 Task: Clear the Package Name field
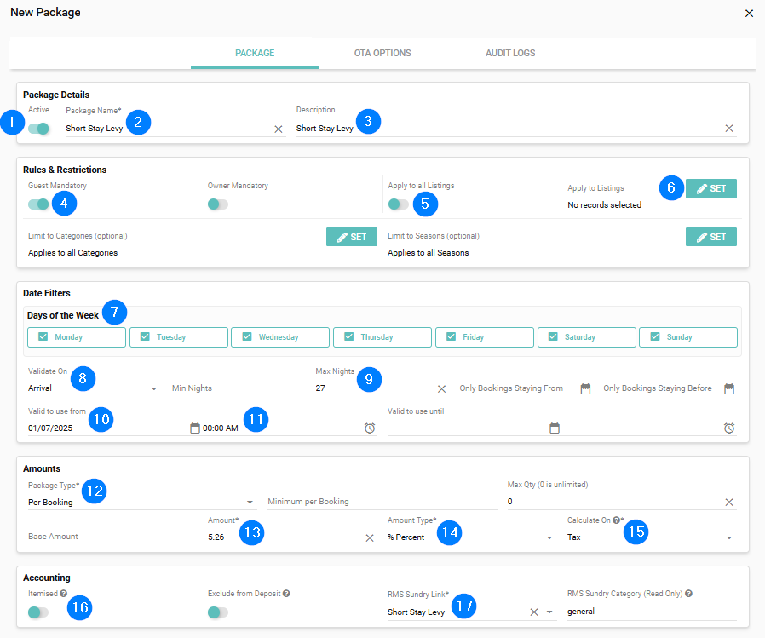pyautogui.click(x=278, y=129)
